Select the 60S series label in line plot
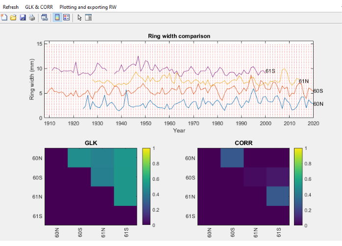Image resolution: width=342 pixels, height=246 pixels. (318, 91)
